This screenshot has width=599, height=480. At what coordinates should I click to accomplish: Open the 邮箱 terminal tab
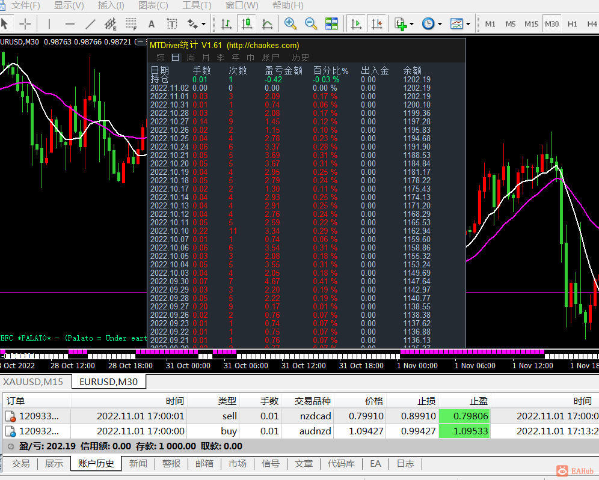(x=204, y=464)
